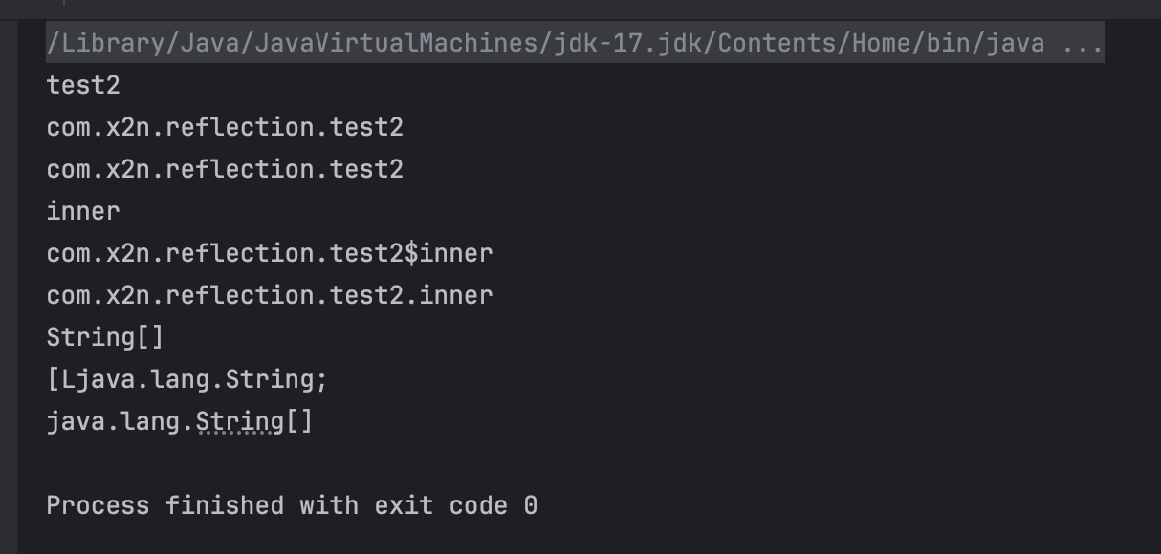
Task: Expand the folded java command ellipsis
Action: pyautogui.click(x=1084, y=43)
